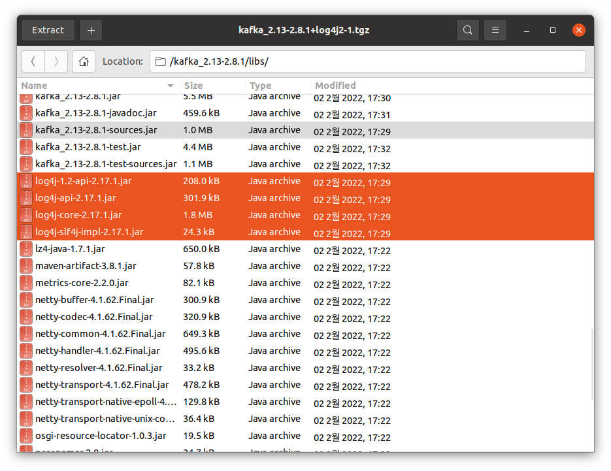Go forward to next location
This screenshot has width=611, height=471.
click(x=56, y=61)
